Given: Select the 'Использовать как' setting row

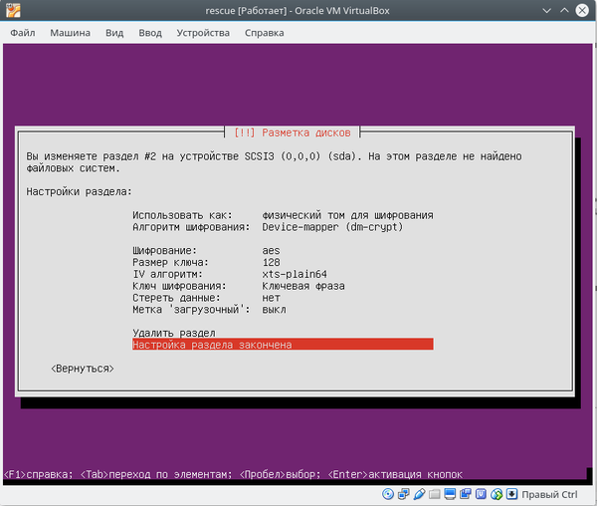Looking at the screenshot, I should (283, 215).
